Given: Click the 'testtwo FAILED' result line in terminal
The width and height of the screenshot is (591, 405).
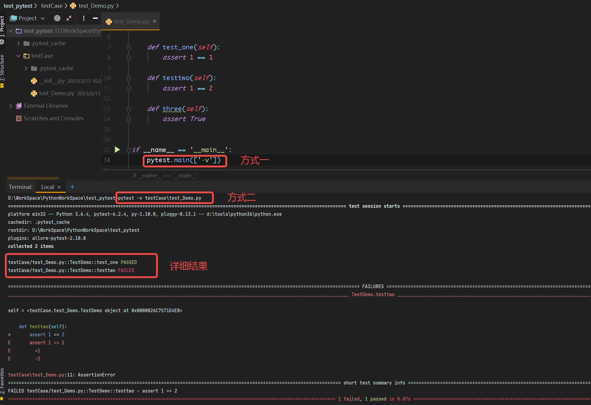Looking at the screenshot, I should (71, 270).
